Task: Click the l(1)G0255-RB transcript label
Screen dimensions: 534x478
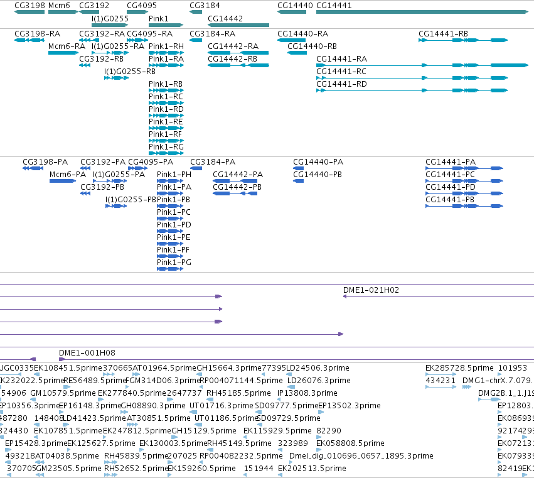Action: [130, 71]
